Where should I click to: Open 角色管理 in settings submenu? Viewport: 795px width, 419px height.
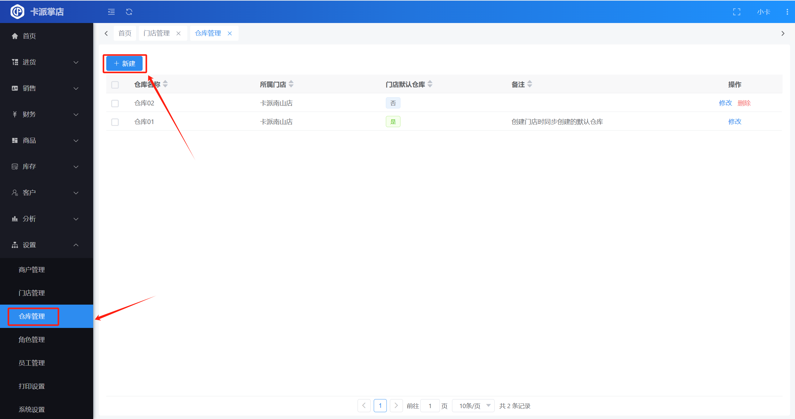pyautogui.click(x=32, y=339)
